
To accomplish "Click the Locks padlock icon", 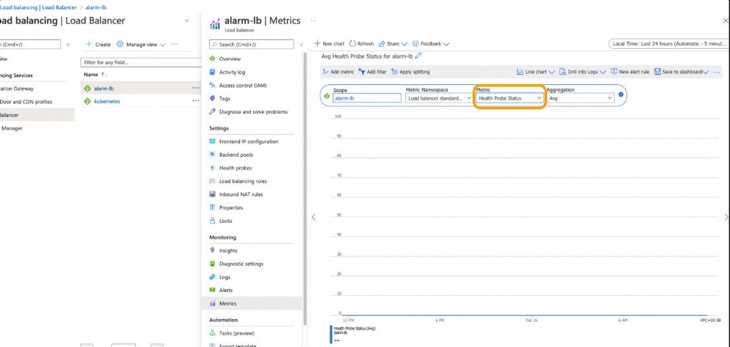I will [x=212, y=221].
